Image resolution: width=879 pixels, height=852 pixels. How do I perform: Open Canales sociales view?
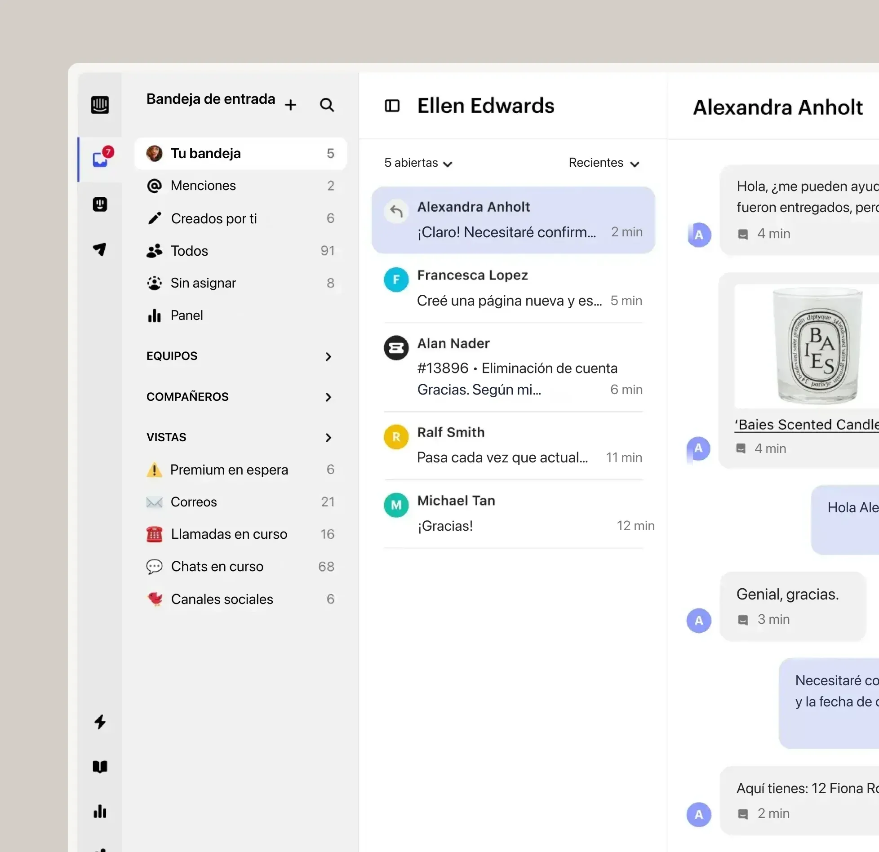pyautogui.click(x=240, y=599)
